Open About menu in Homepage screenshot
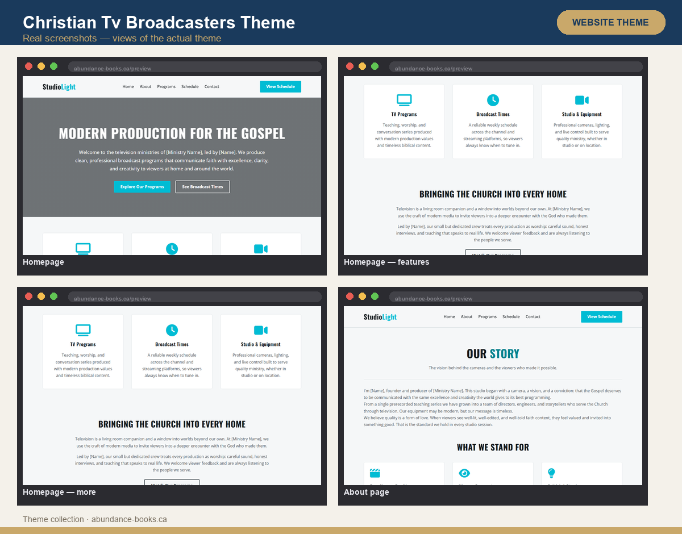Image resolution: width=682 pixels, height=534 pixels. point(145,87)
